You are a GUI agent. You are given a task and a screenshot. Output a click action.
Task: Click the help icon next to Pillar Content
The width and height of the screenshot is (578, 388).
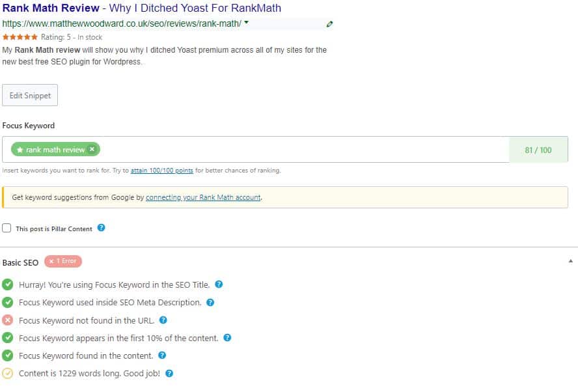101,228
